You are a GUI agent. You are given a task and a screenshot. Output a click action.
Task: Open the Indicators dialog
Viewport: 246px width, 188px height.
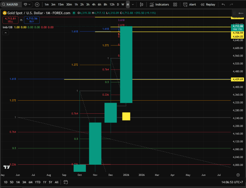tap(159, 5)
